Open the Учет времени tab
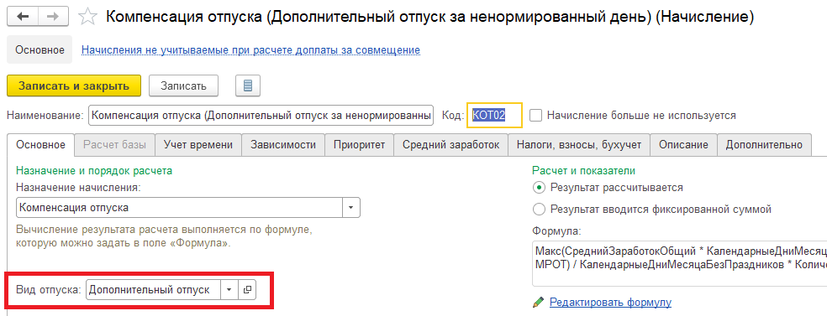This screenshot has height=316, width=827. (x=198, y=145)
